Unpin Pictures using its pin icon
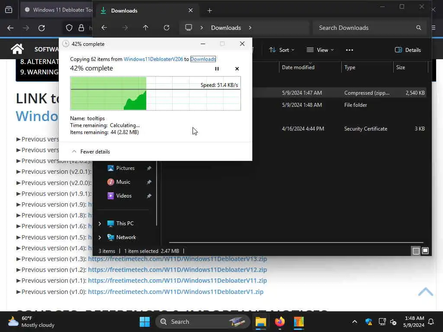This screenshot has width=443, height=332. pyautogui.click(x=149, y=168)
